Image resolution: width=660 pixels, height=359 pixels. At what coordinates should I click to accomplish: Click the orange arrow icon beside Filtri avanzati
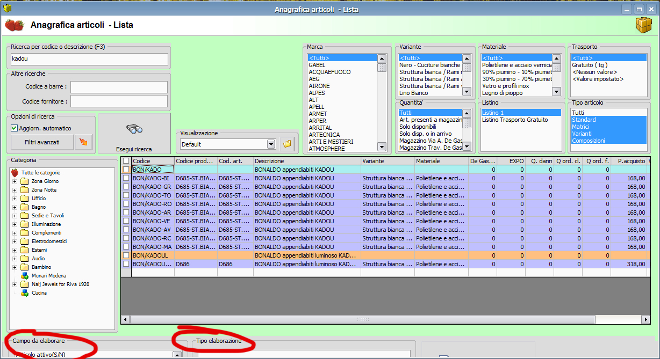(x=83, y=142)
